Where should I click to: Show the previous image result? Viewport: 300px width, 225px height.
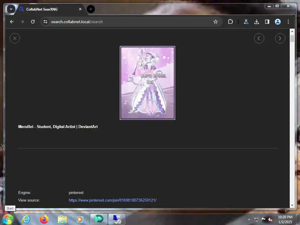(259, 38)
